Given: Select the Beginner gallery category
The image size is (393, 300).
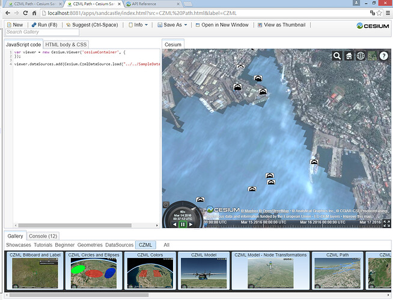Looking at the screenshot, I should pos(65,245).
